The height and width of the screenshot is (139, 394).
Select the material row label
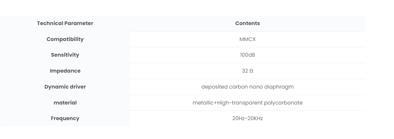[x=65, y=103]
